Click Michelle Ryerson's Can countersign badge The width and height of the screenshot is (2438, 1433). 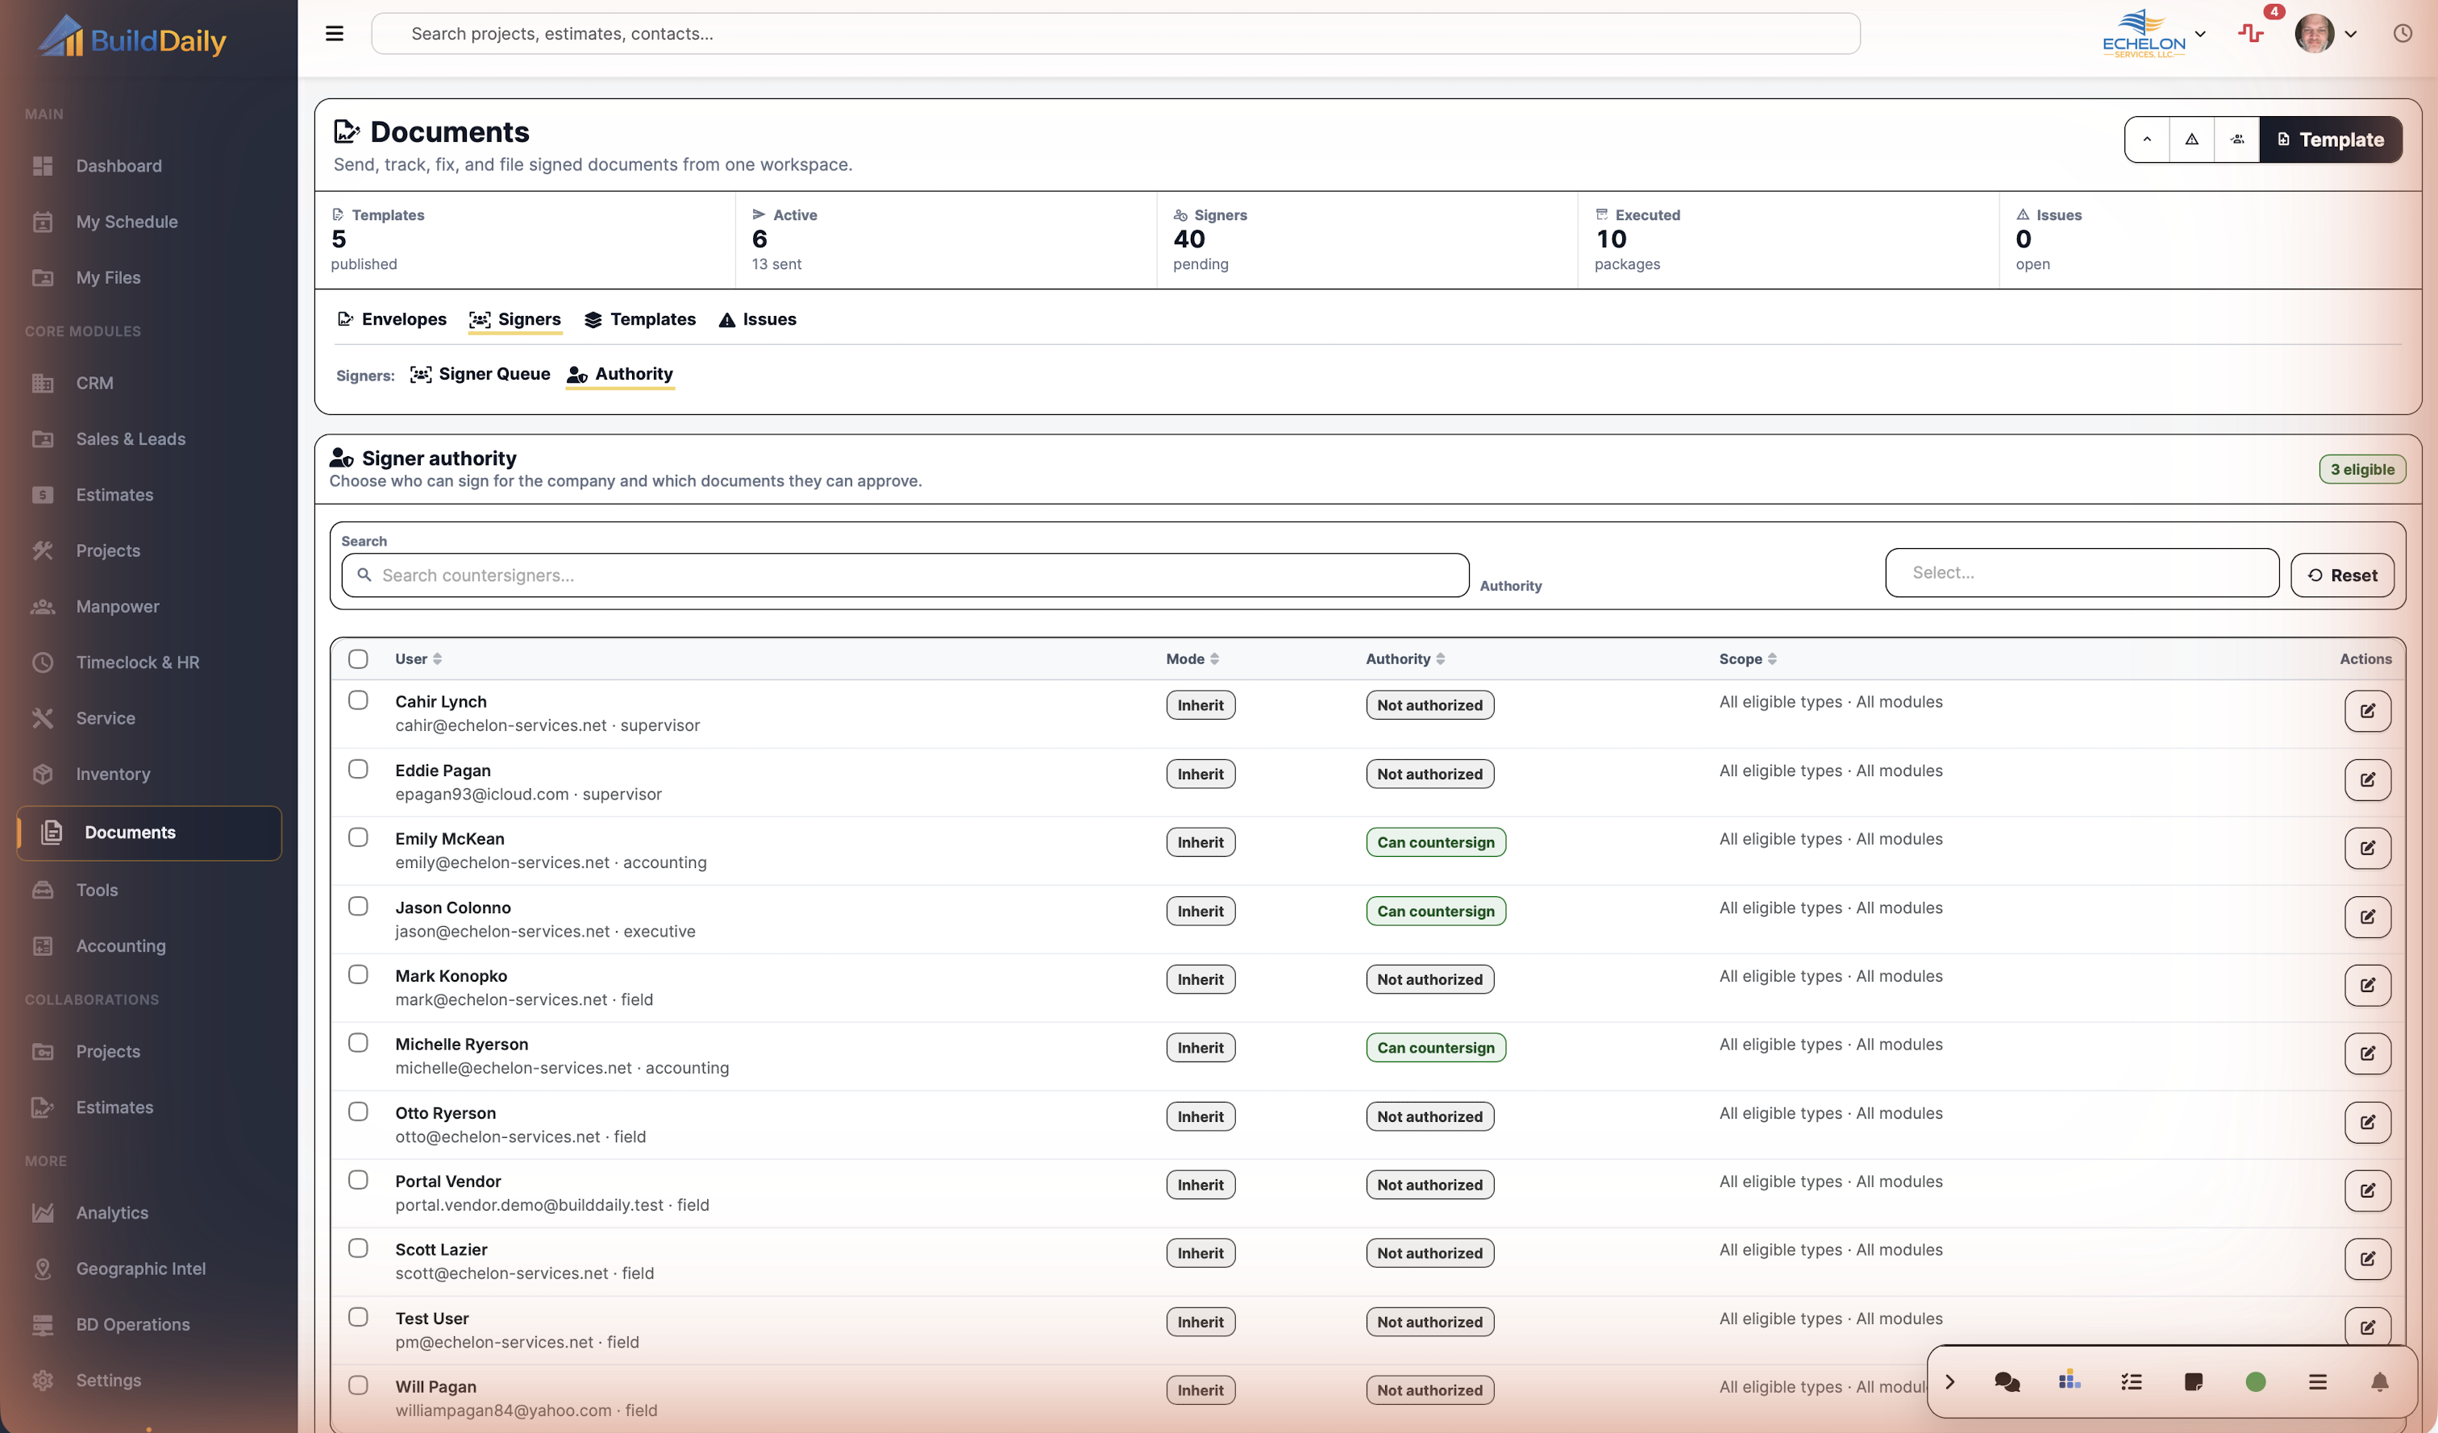tap(1435, 1047)
